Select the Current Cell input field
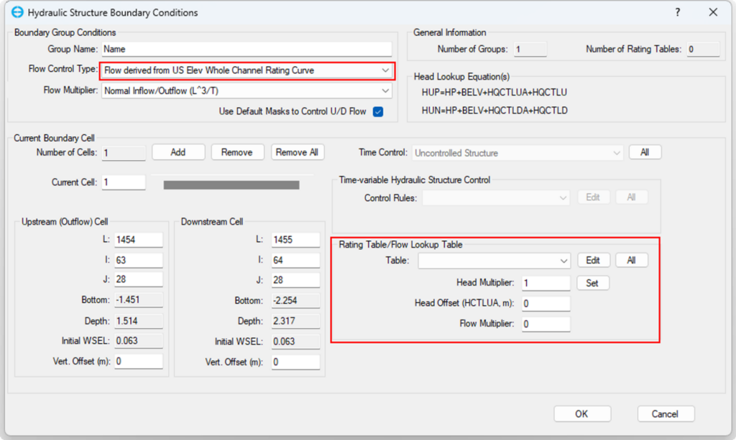Screen dimensions: 736x440 tap(124, 182)
